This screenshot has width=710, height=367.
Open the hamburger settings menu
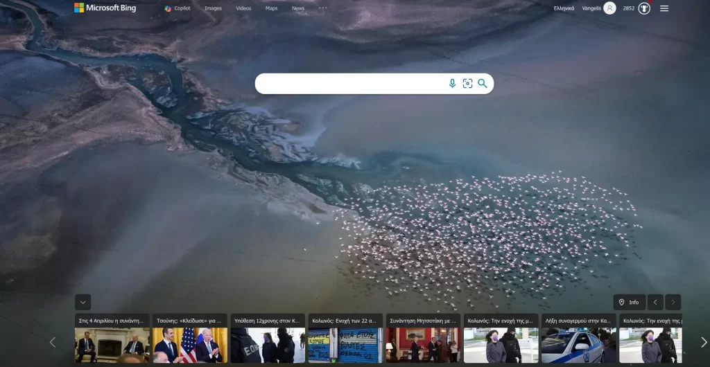point(664,8)
